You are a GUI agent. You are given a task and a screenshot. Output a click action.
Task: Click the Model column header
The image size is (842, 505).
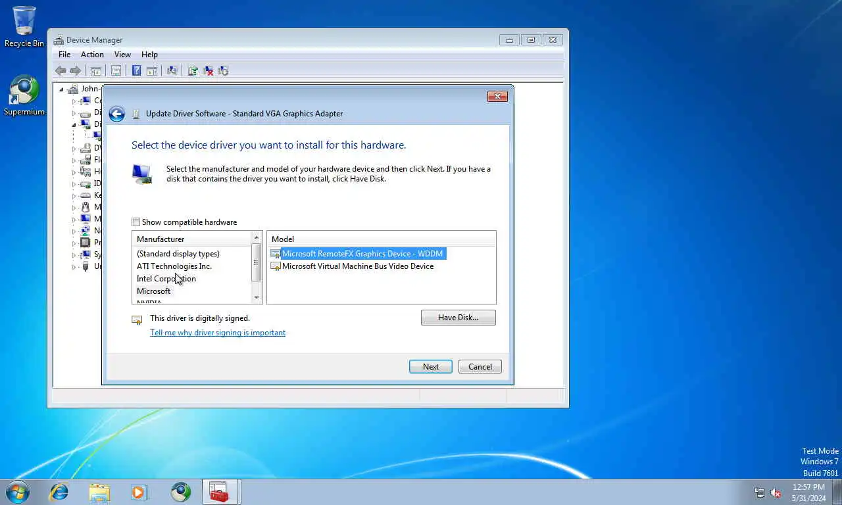[381, 239]
